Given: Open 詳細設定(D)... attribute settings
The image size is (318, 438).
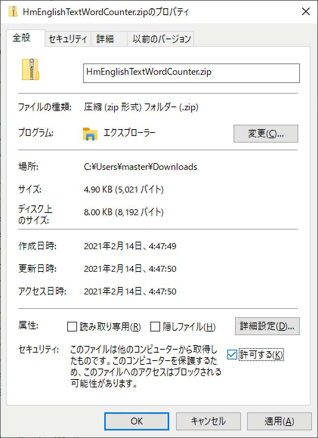Looking at the screenshot, I should point(267,326).
